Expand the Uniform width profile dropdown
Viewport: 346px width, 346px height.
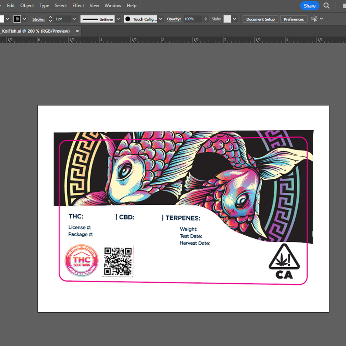118,19
